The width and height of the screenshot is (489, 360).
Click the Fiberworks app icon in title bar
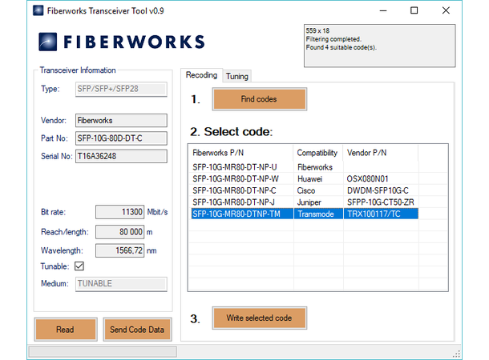coord(38,10)
